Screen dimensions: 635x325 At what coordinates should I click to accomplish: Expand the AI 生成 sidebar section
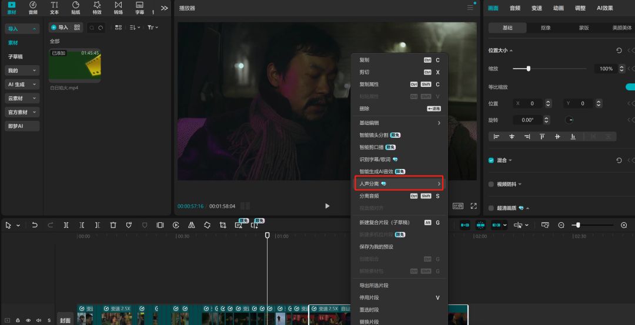34,84
